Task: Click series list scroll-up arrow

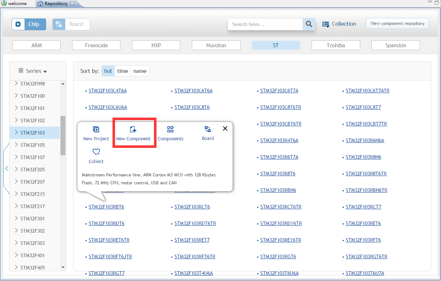Action: (x=63, y=84)
